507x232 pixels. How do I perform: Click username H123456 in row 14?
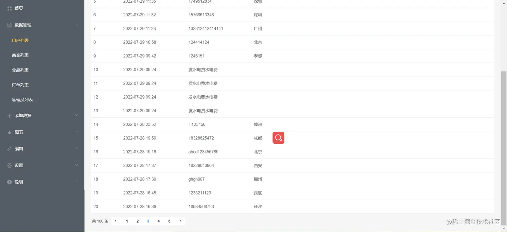pyautogui.click(x=197, y=125)
